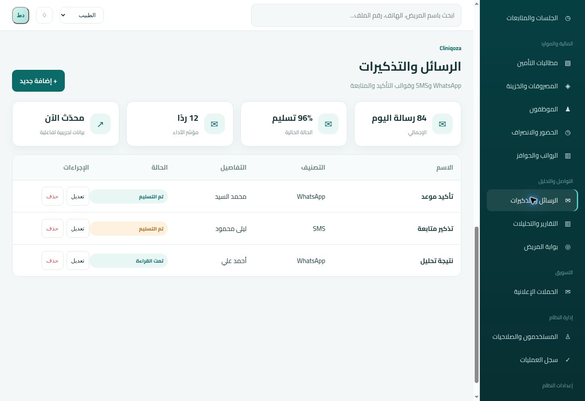The height and width of the screenshot is (401, 585).
Task: Click the clock icon beside الجلسات والمتابعات
Action: click(x=568, y=18)
